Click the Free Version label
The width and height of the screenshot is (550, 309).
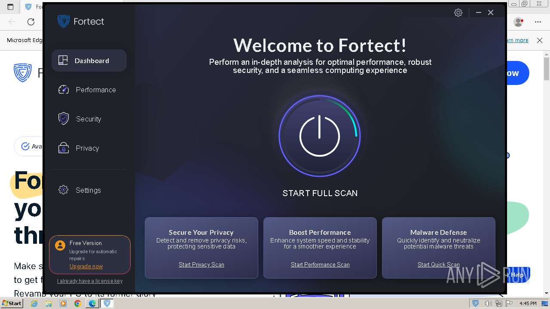coord(86,243)
